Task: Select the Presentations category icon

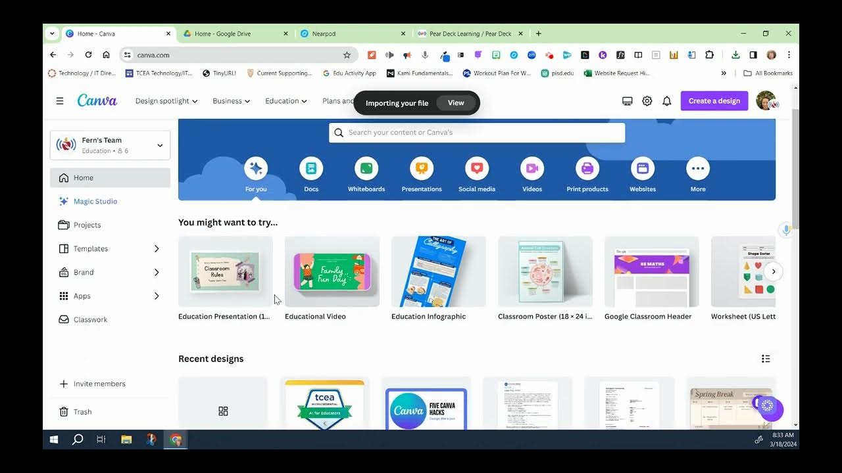Action: tap(422, 169)
